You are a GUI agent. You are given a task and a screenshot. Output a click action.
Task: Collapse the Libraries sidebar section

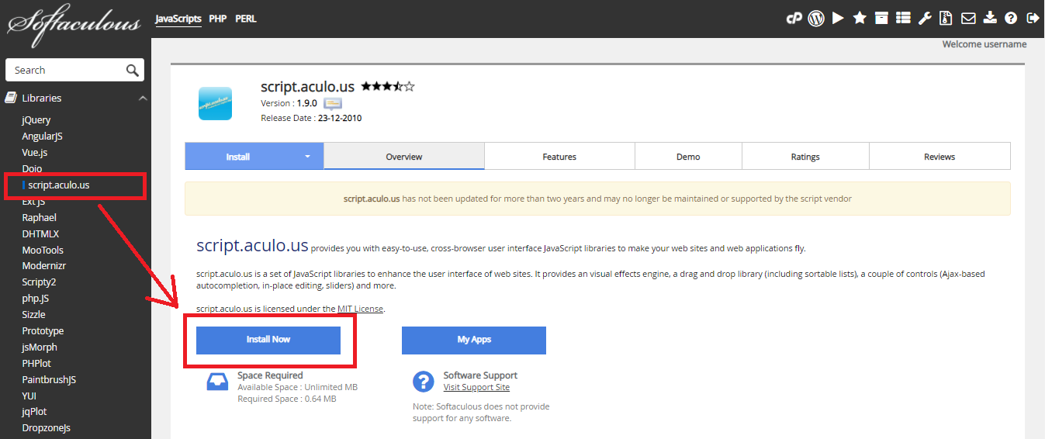(x=143, y=99)
